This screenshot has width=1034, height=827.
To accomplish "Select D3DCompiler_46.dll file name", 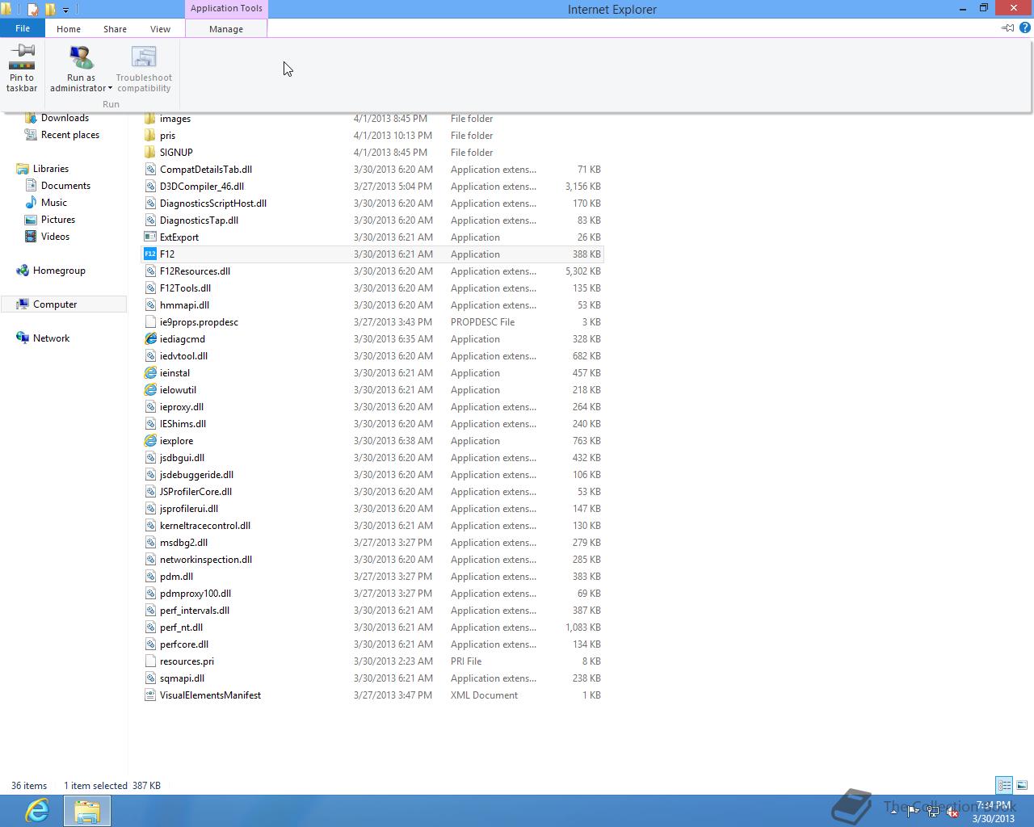I will click(202, 187).
